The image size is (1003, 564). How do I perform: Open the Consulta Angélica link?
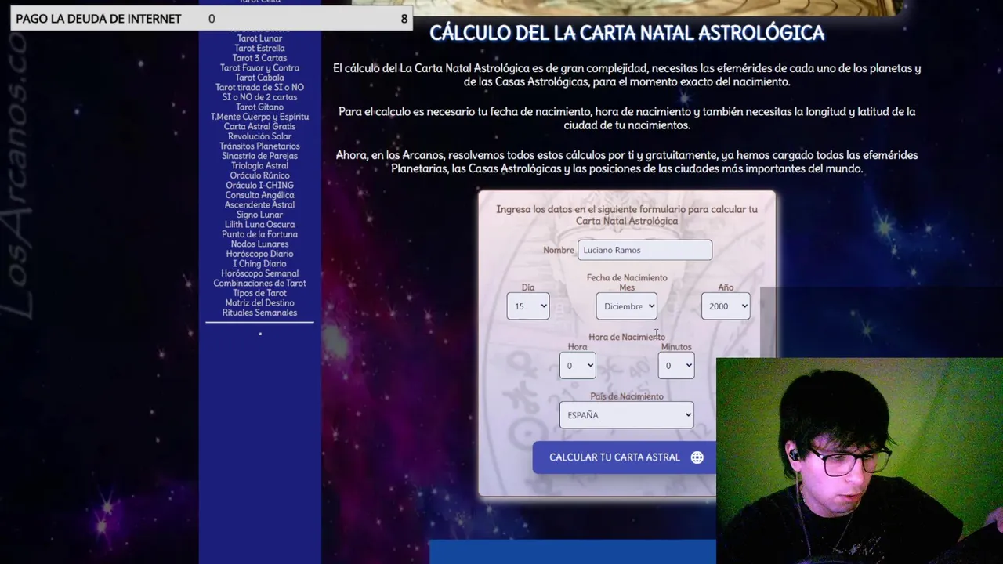tap(259, 195)
